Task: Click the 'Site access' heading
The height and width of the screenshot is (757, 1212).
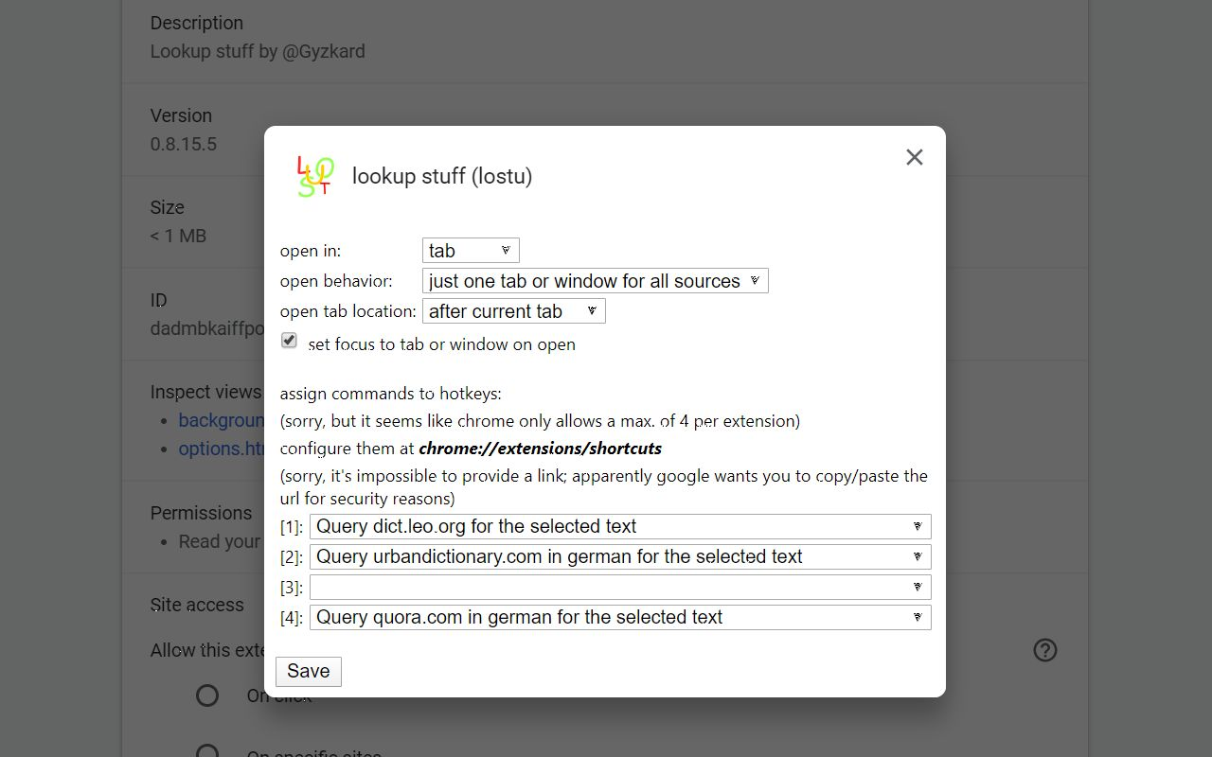Action: [x=197, y=605]
